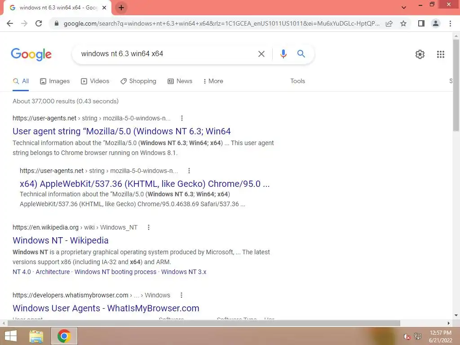Open the Chrome side panel

pos(421,23)
